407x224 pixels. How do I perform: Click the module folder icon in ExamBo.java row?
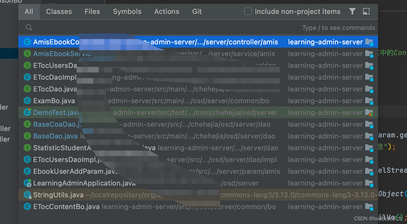tap(369, 101)
